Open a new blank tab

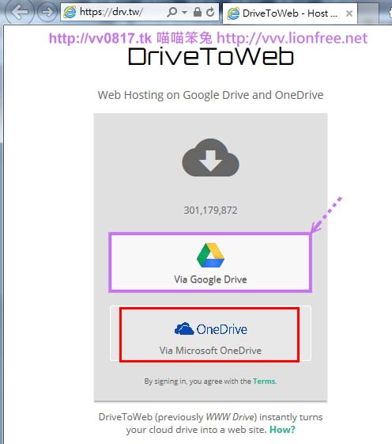click(x=368, y=13)
